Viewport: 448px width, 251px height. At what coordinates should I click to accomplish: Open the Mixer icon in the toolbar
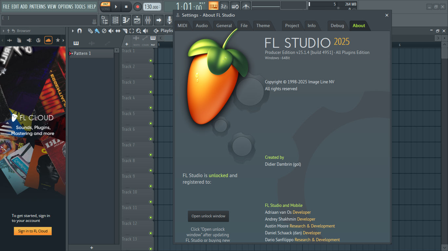(148, 20)
